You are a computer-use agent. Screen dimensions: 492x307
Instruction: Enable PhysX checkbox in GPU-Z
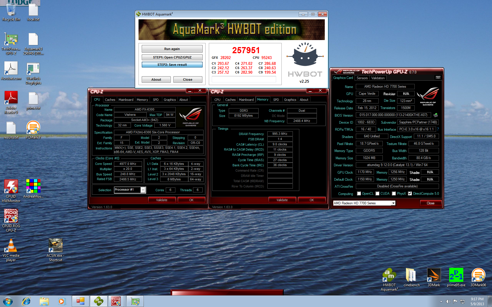pyautogui.click(x=394, y=194)
